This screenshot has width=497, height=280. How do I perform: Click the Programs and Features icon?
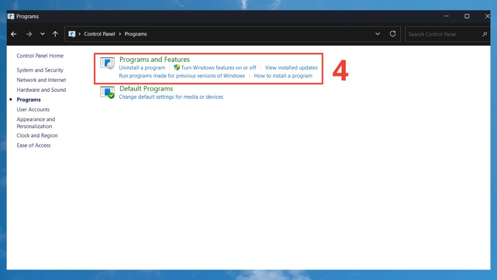pyautogui.click(x=108, y=63)
